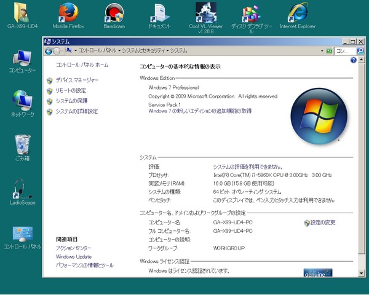Screen dimensions: 369x295
Task: Open パフォーマンスの情報とツール link
Action: pyautogui.click(x=85, y=265)
